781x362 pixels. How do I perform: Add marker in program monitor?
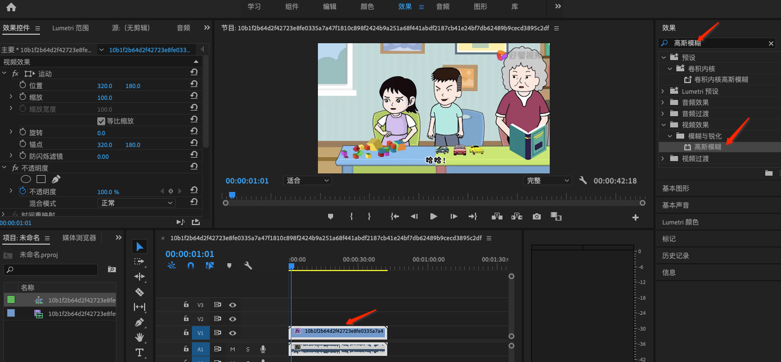(x=331, y=216)
